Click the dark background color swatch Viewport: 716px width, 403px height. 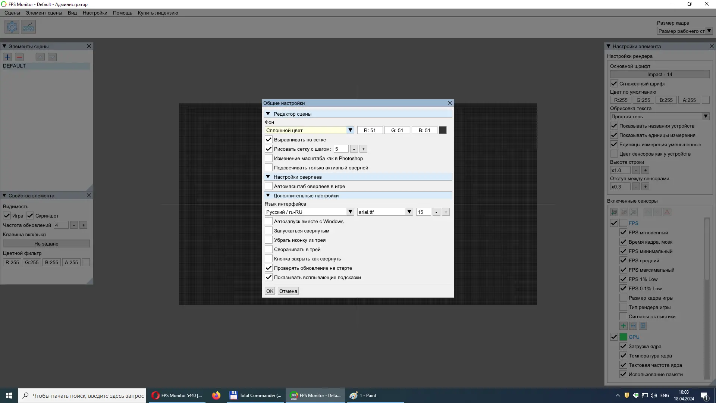pos(443,130)
